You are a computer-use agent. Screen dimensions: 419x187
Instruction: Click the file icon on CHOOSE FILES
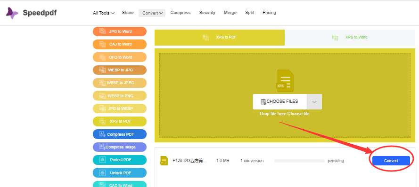coord(263,101)
